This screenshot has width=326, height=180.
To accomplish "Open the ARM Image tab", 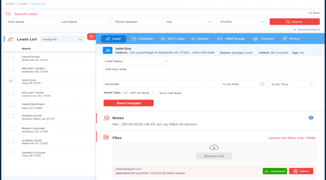I will tap(231, 39).
